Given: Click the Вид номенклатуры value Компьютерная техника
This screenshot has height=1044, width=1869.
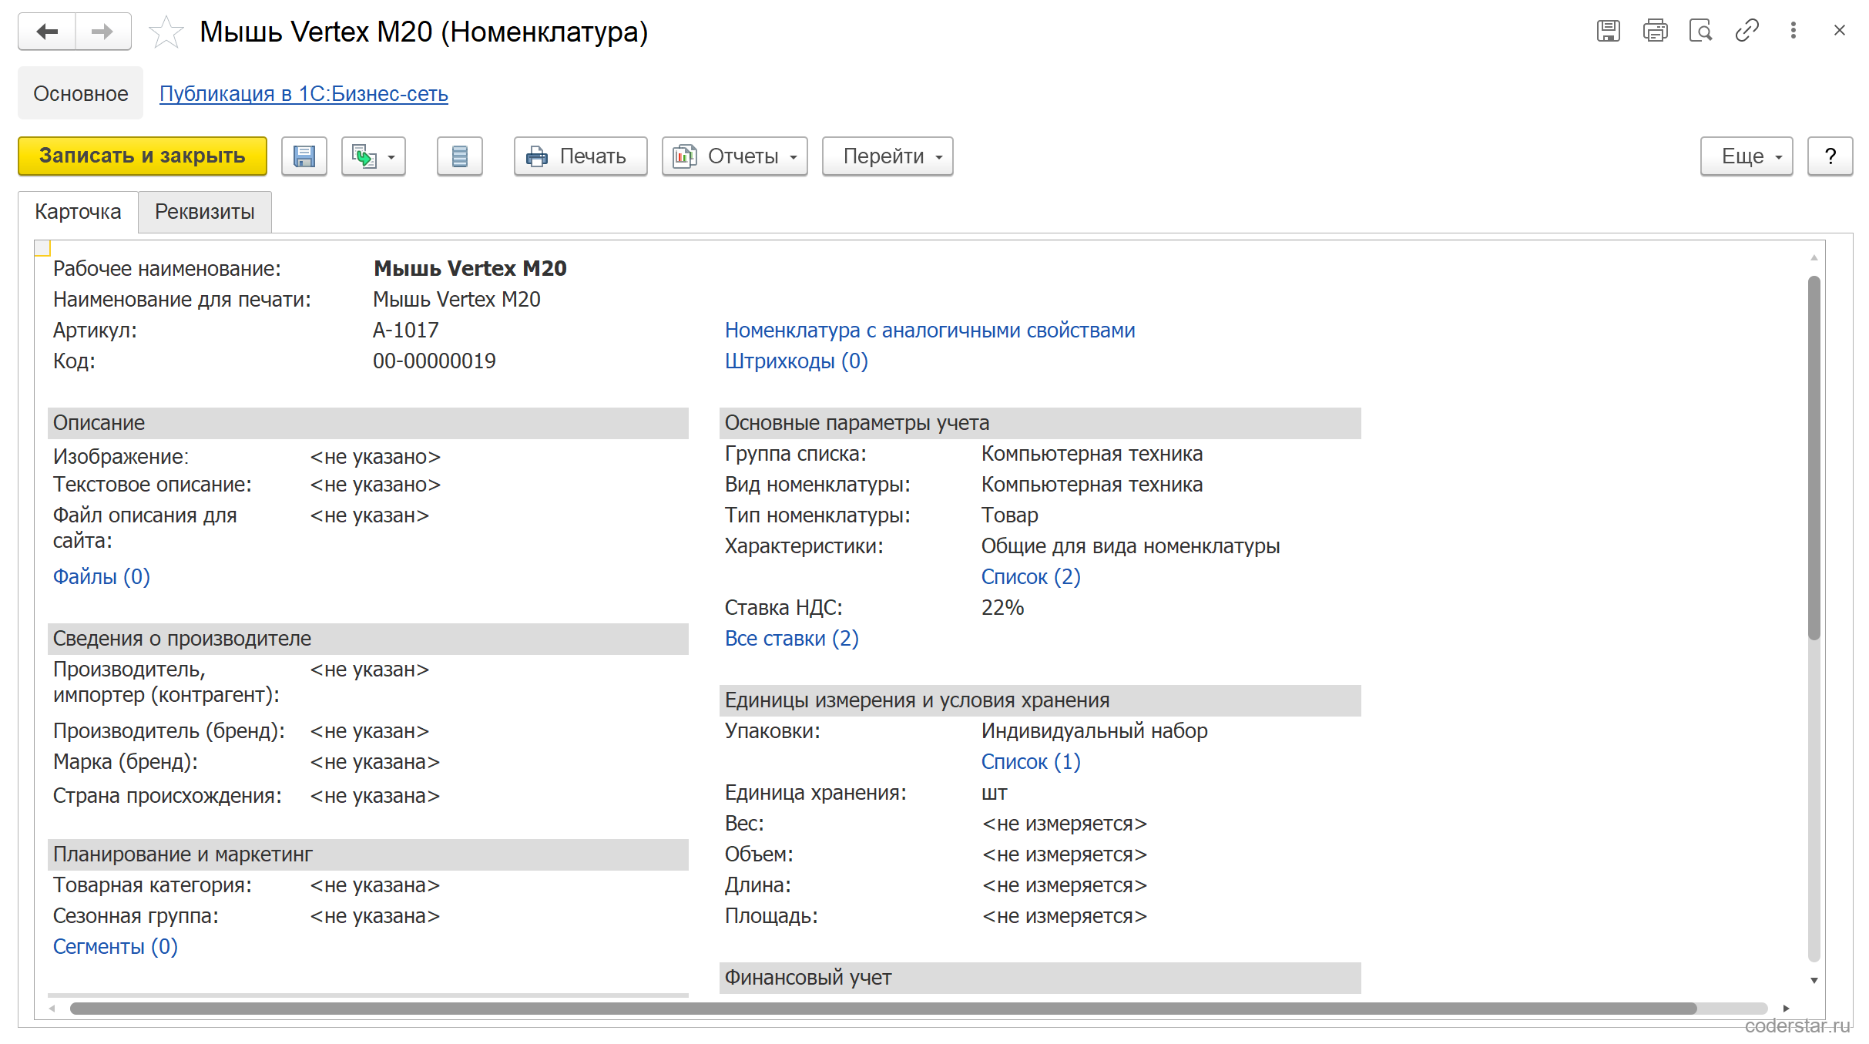Looking at the screenshot, I should tap(1092, 485).
